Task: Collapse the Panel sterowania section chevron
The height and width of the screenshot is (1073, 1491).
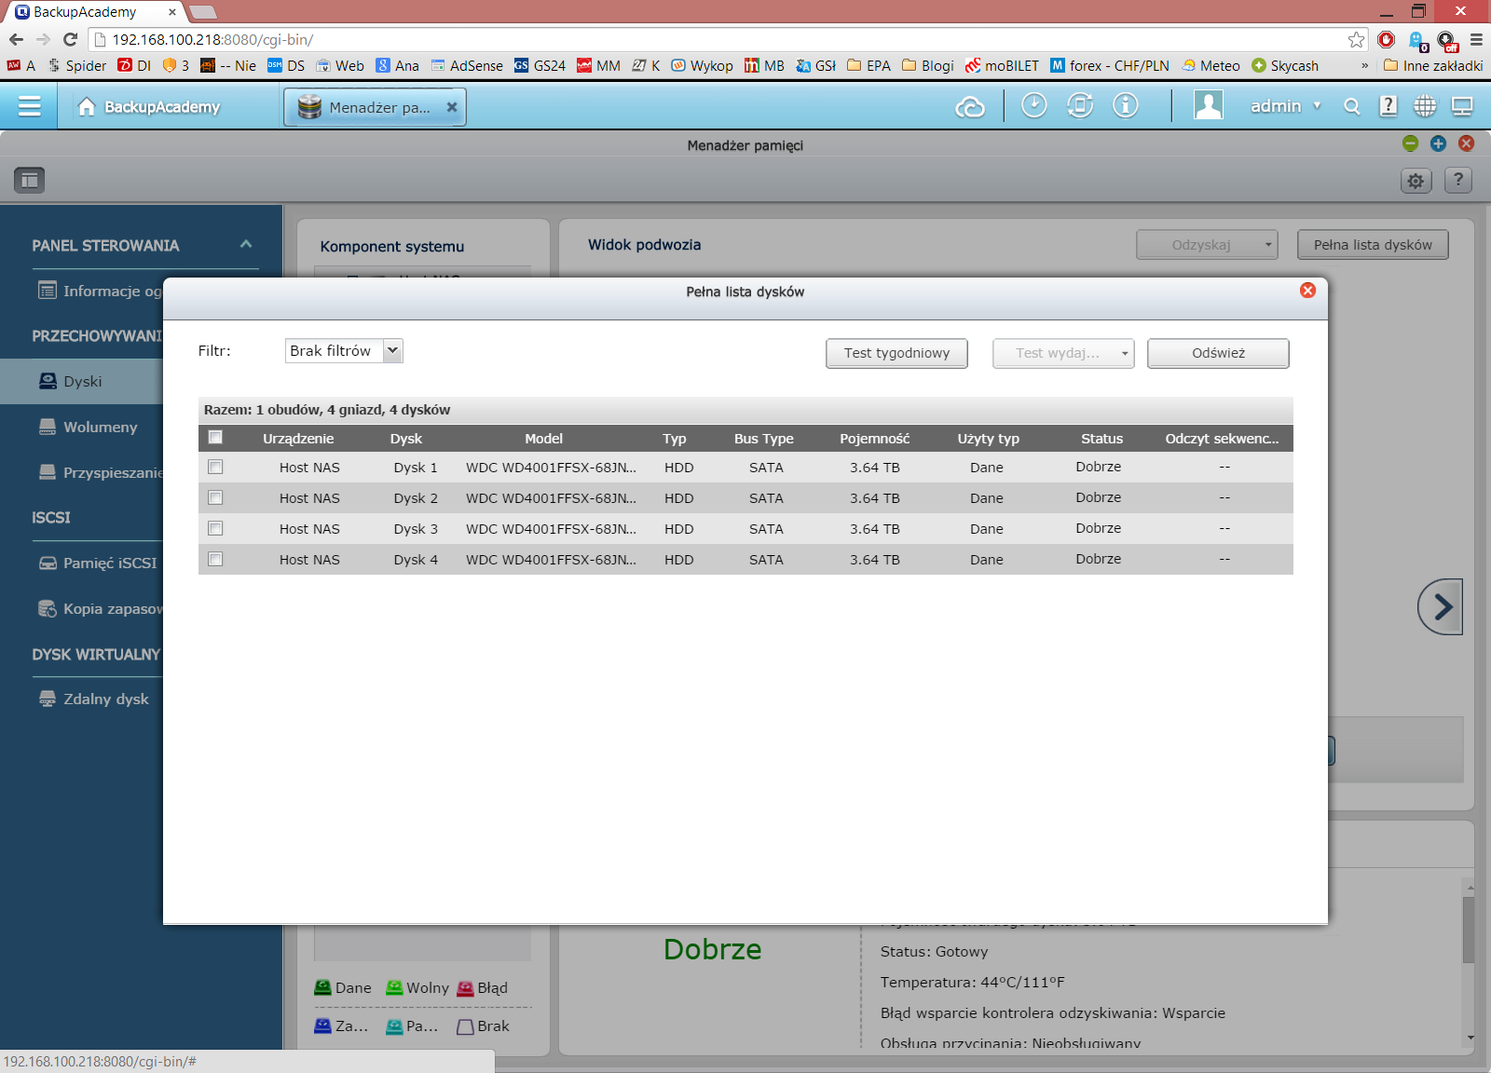Action: (246, 244)
